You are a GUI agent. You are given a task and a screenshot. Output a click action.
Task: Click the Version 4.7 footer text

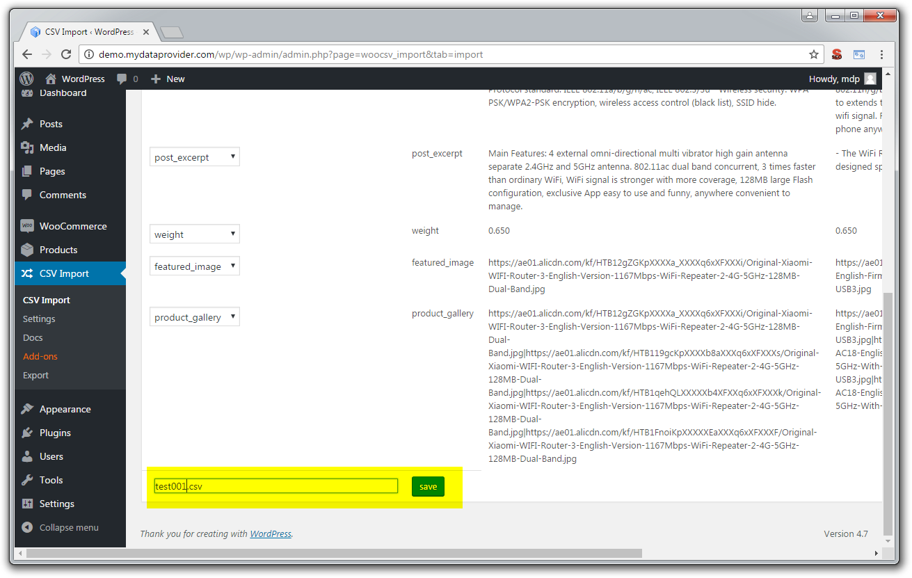coord(846,533)
